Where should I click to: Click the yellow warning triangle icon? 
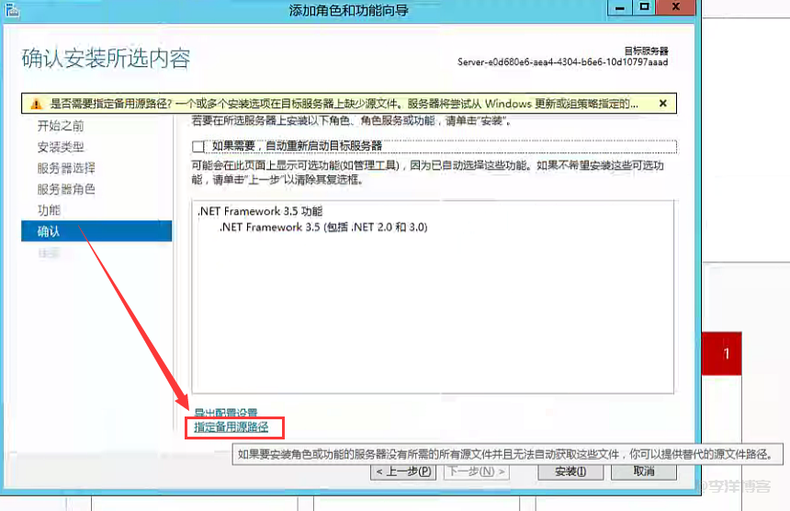(34, 104)
